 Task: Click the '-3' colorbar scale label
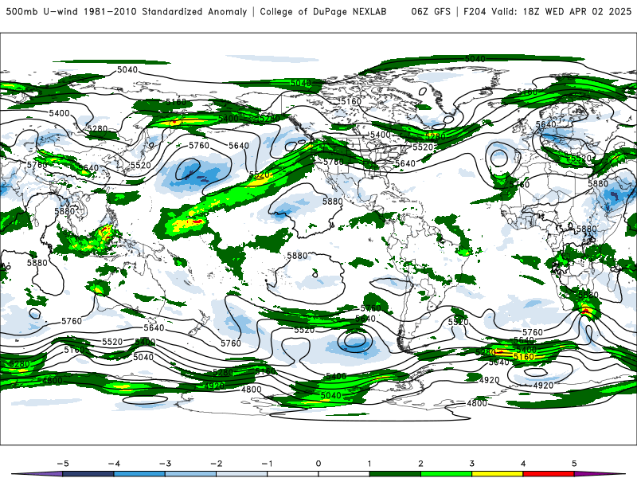point(165,464)
